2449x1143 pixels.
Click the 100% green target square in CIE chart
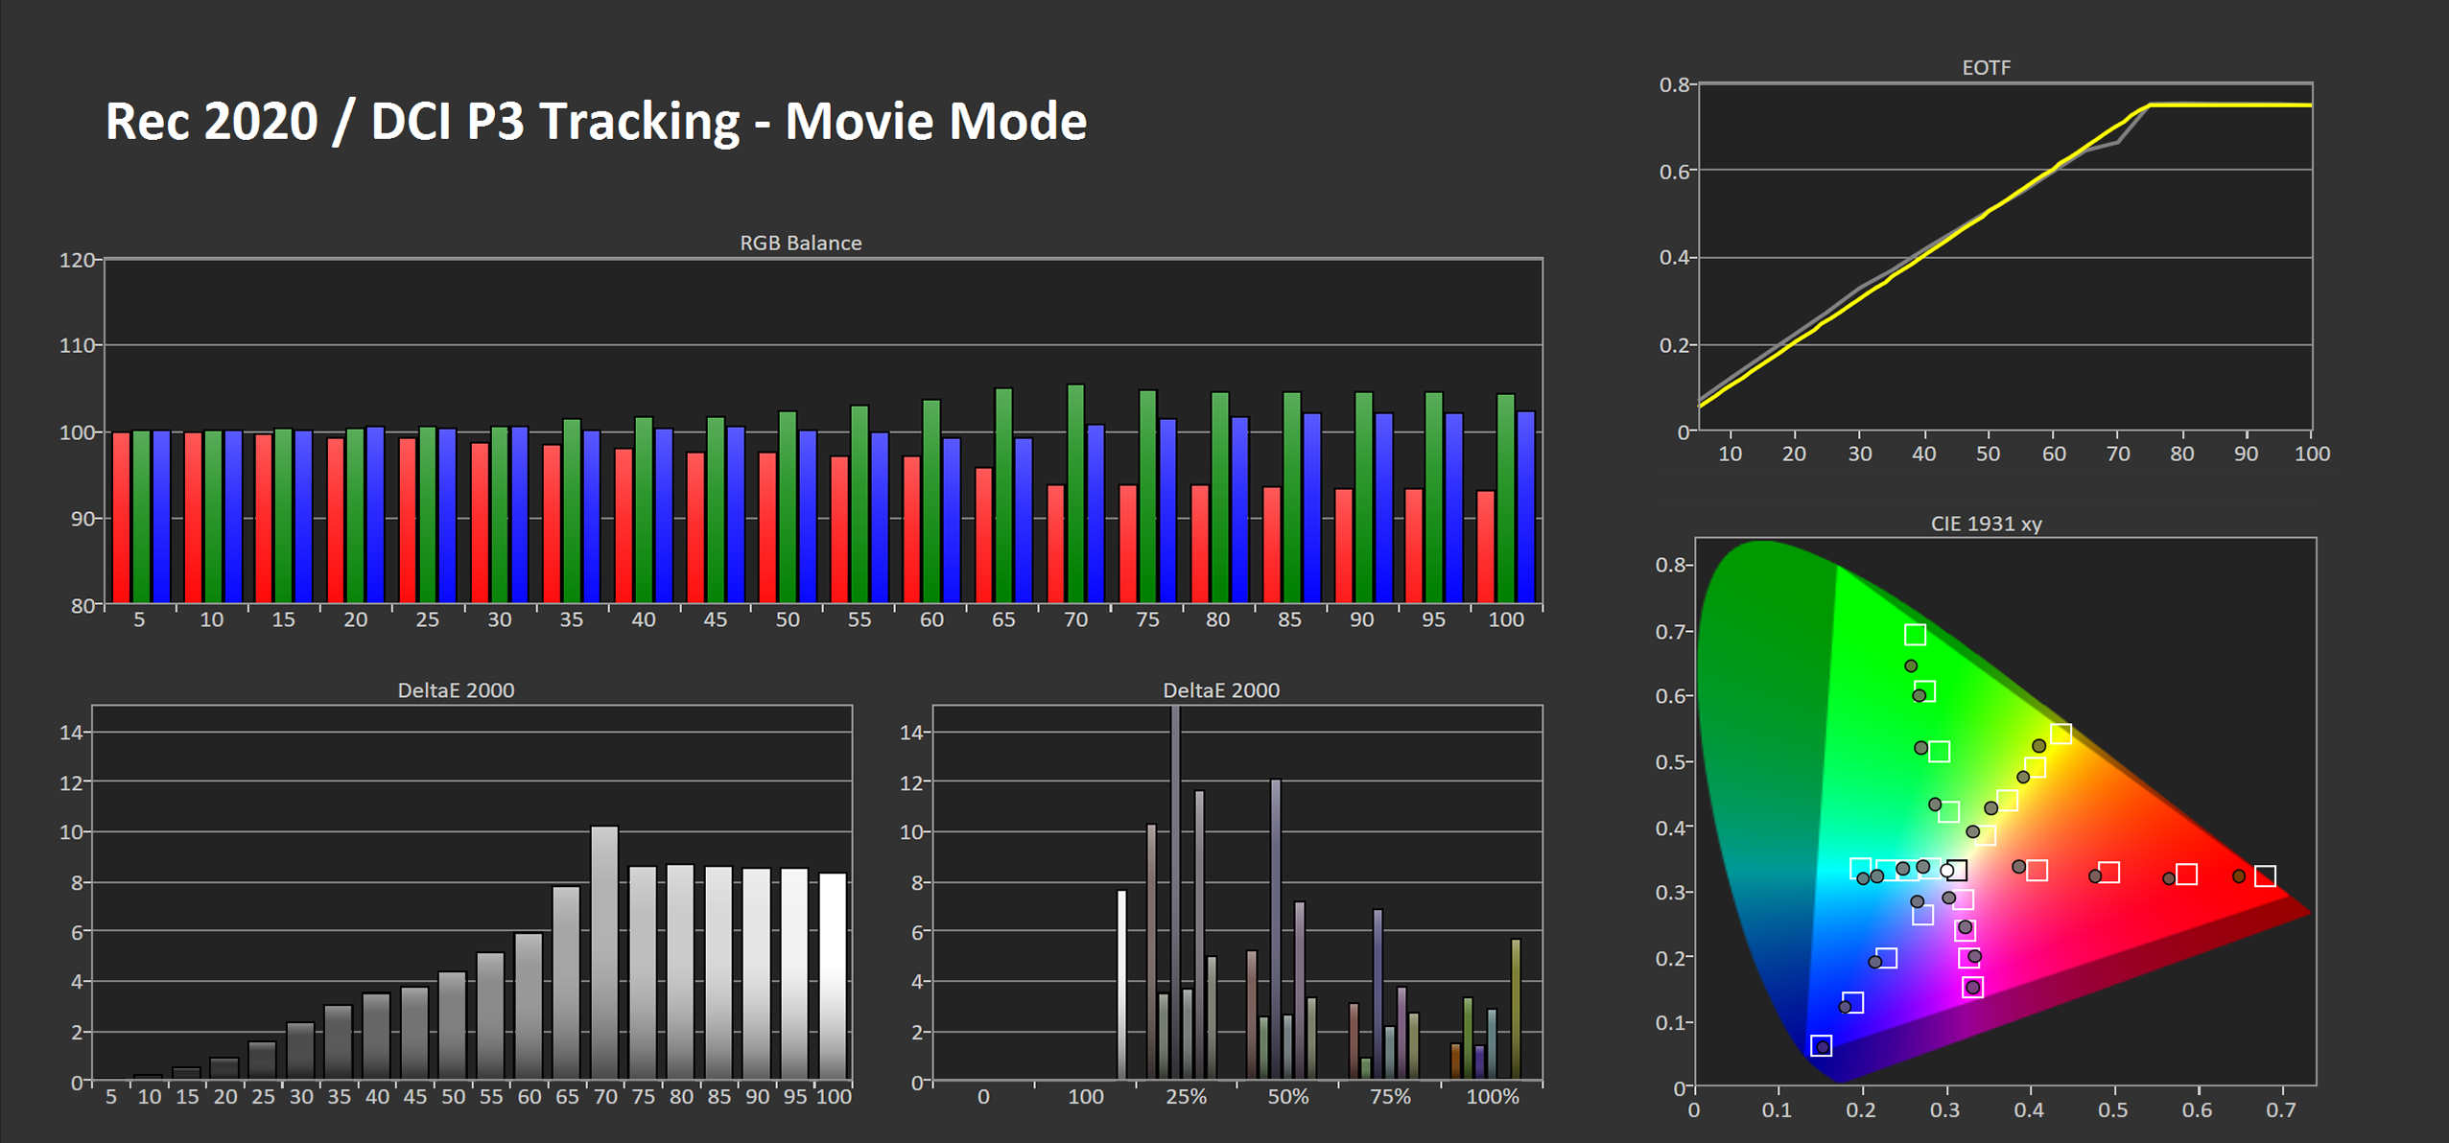point(1915,634)
